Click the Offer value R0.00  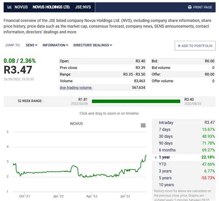pos(209,75)
